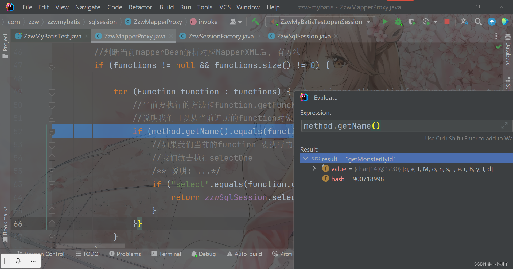Fold the if select block at line 63

pos(52,184)
